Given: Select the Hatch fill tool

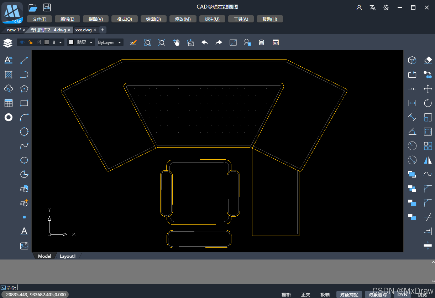Looking at the screenshot, I should pos(9,74).
